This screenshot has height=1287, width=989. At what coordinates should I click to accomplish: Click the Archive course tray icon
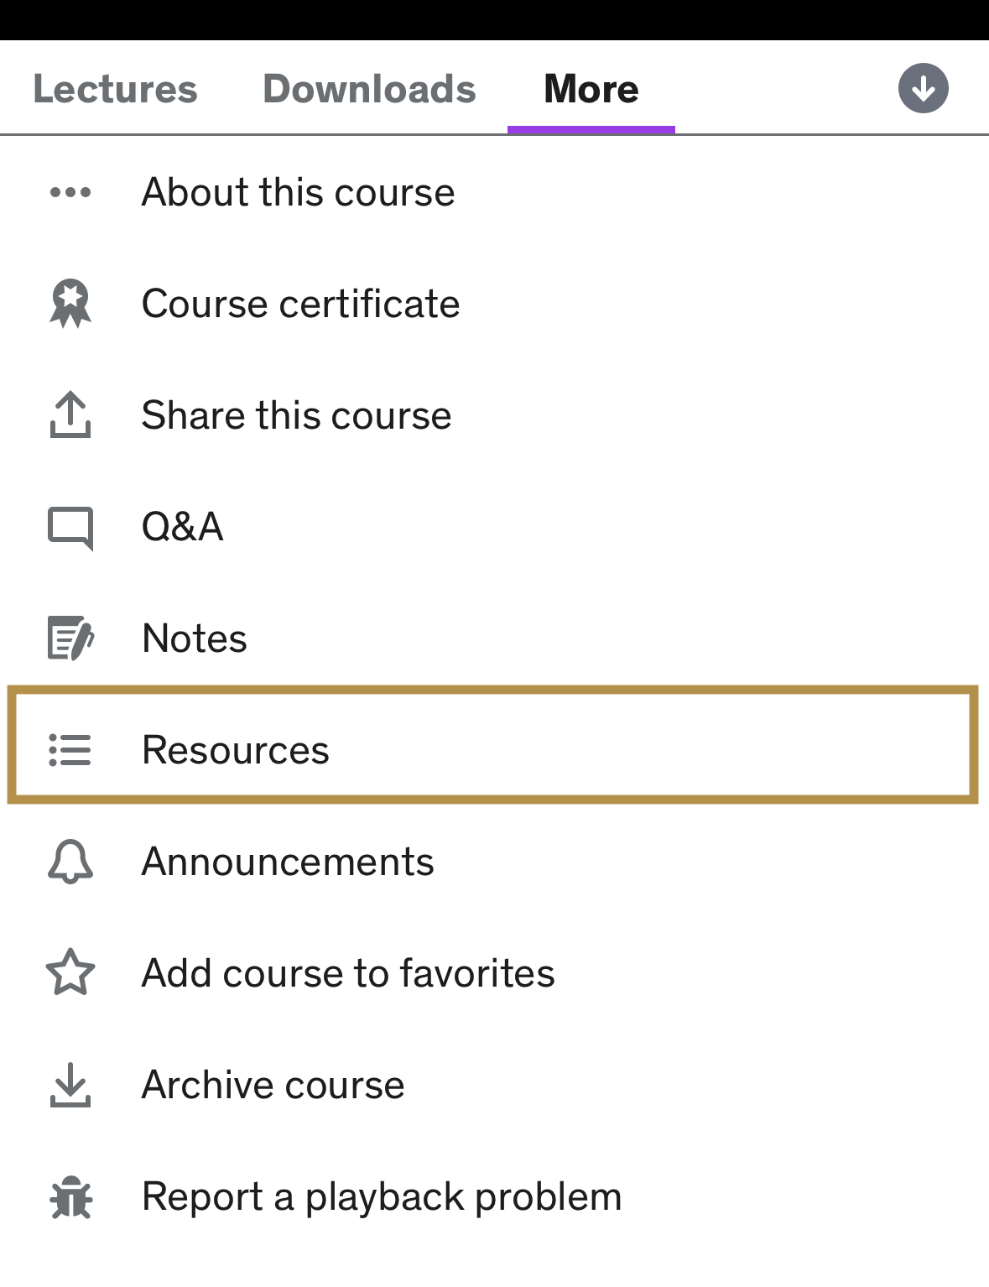pyautogui.click(x=70, y=1085)
